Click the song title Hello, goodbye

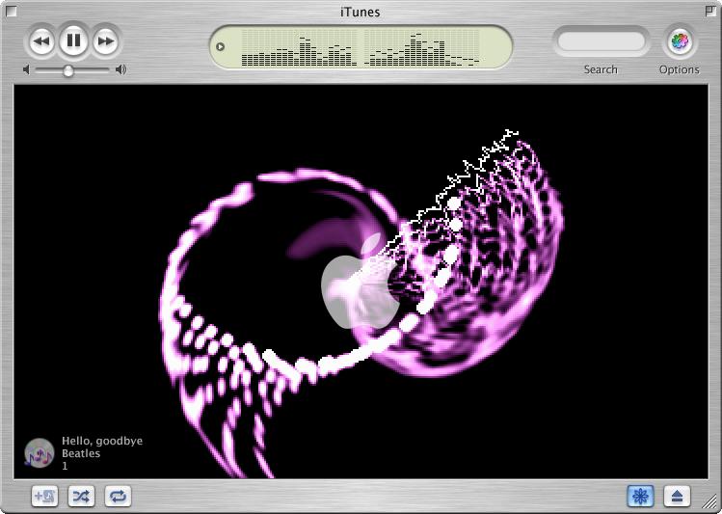(102, 442)
